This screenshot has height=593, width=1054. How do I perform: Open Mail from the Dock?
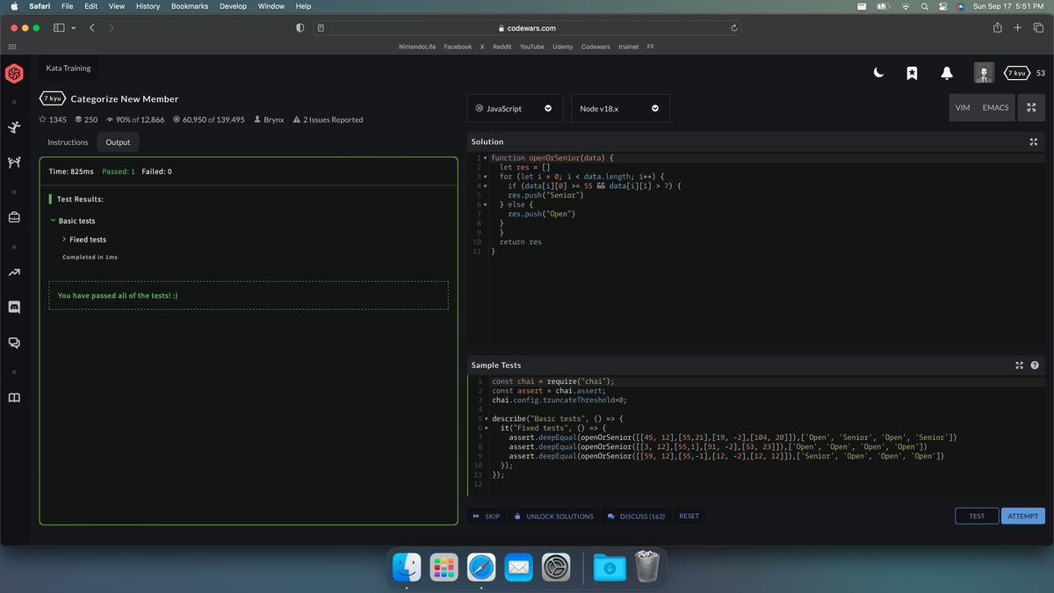coord(518,568)
